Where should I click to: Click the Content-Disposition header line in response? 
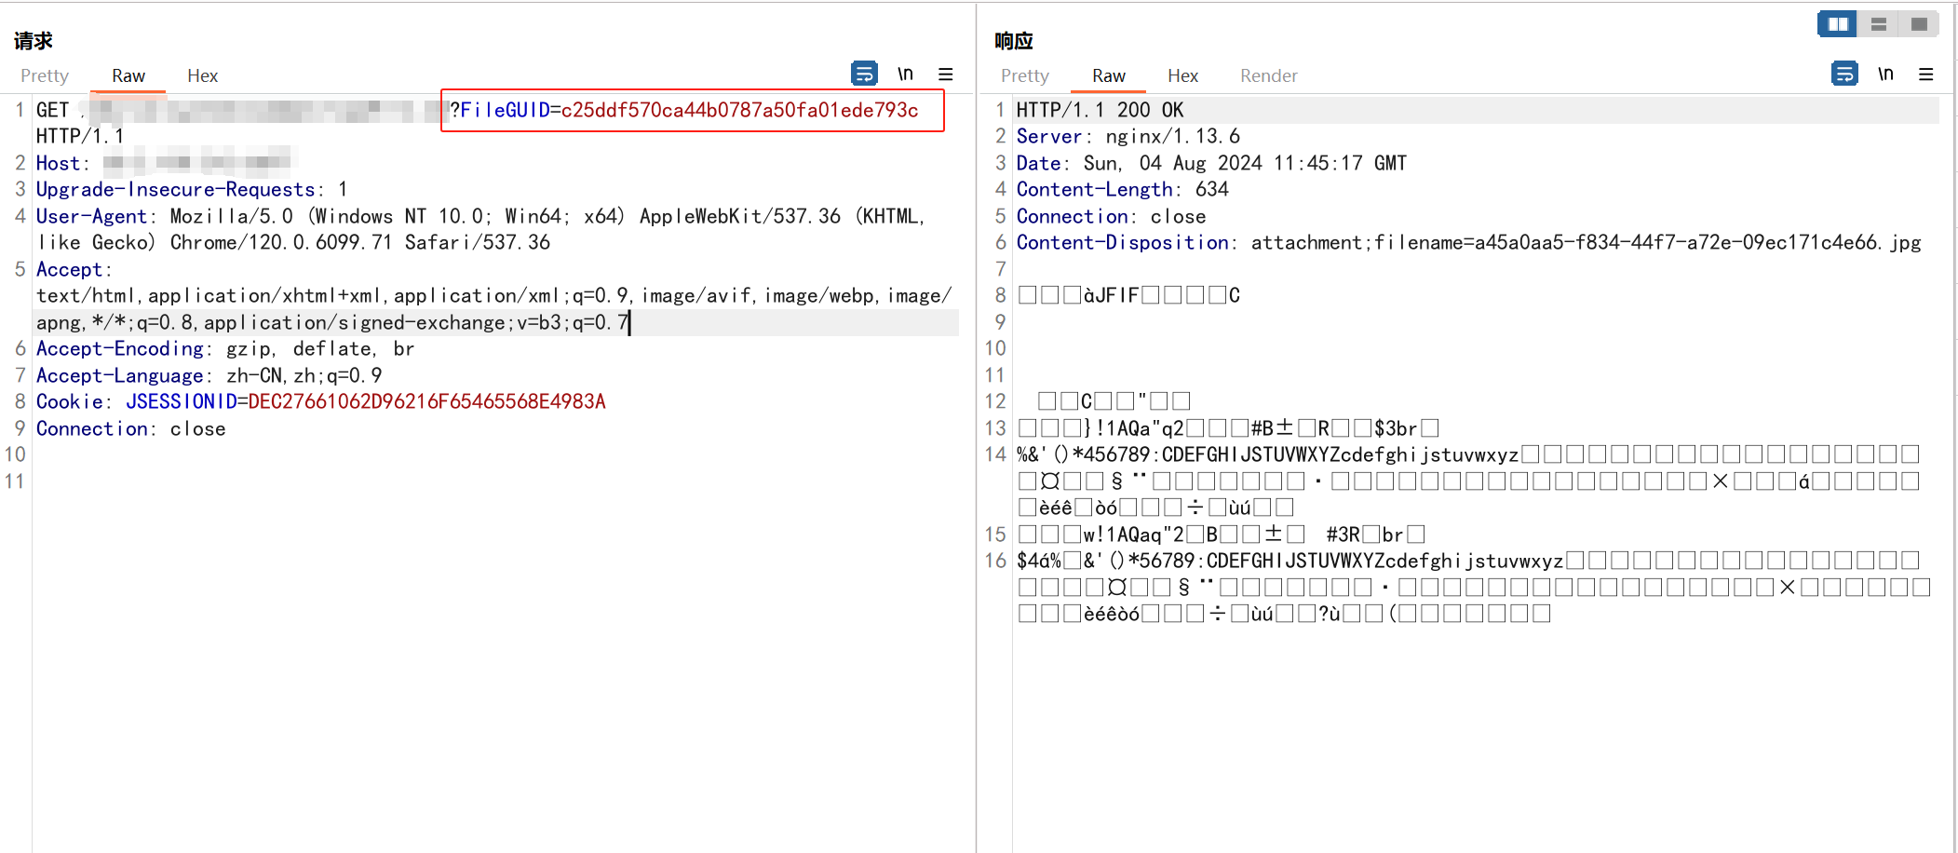[1467, 242]
